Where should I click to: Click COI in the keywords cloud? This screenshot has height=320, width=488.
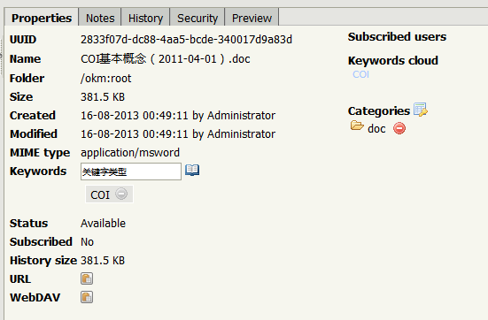pos(360,74)
